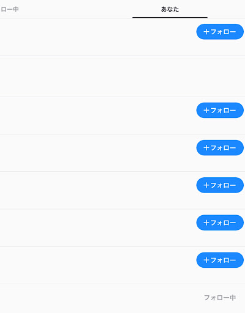Open the list row without any follow button
Viewport: 245px width, 313px height.
[x=122, y=76]
